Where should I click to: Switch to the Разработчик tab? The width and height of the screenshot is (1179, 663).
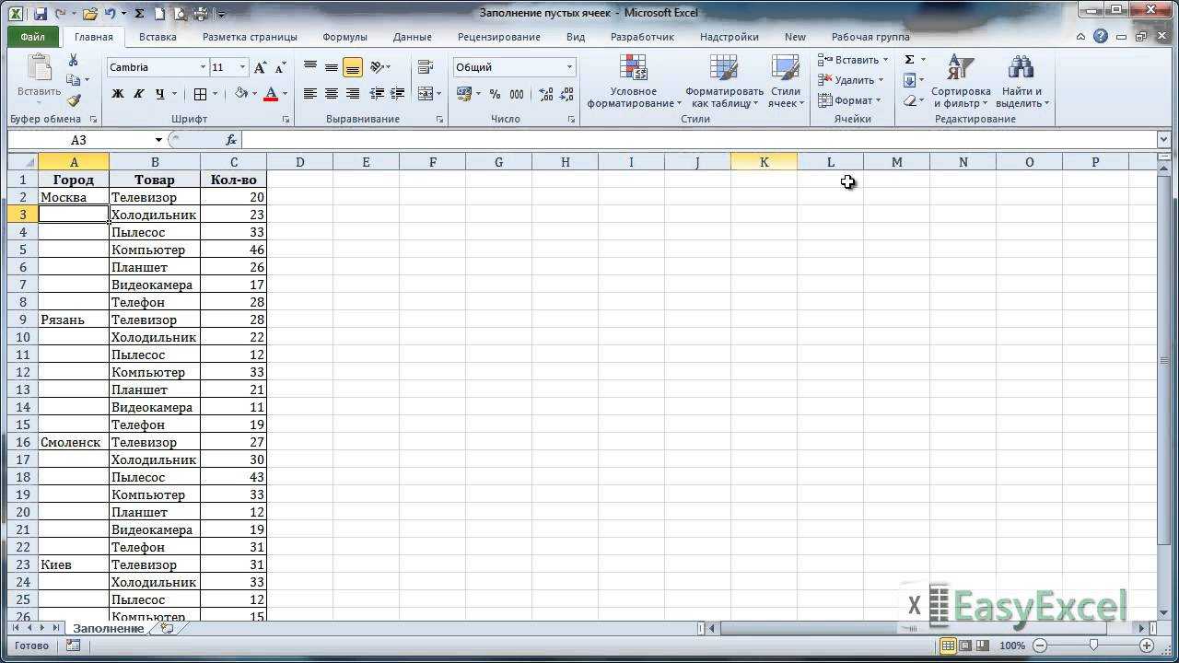click(x=642, y=37)
